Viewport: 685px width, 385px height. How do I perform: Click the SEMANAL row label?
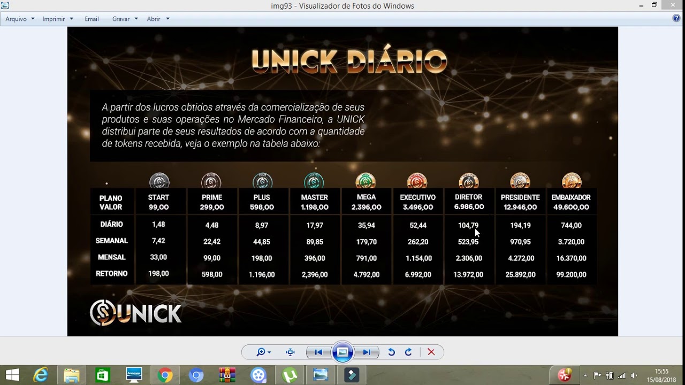click(x=111, y=241)
